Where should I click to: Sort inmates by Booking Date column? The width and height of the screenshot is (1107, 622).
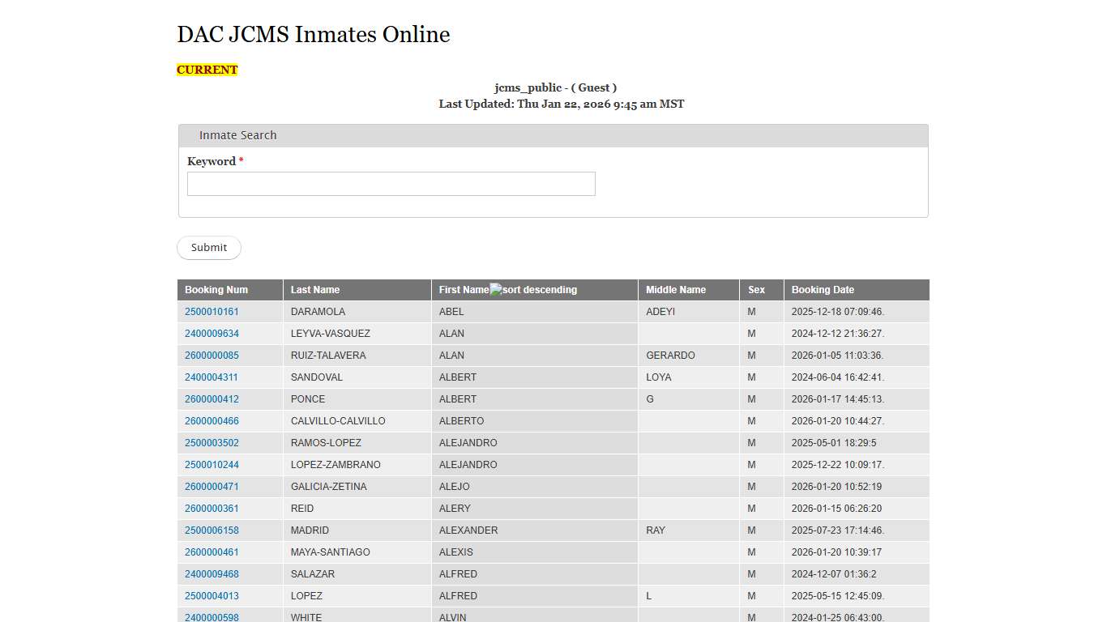822,289
